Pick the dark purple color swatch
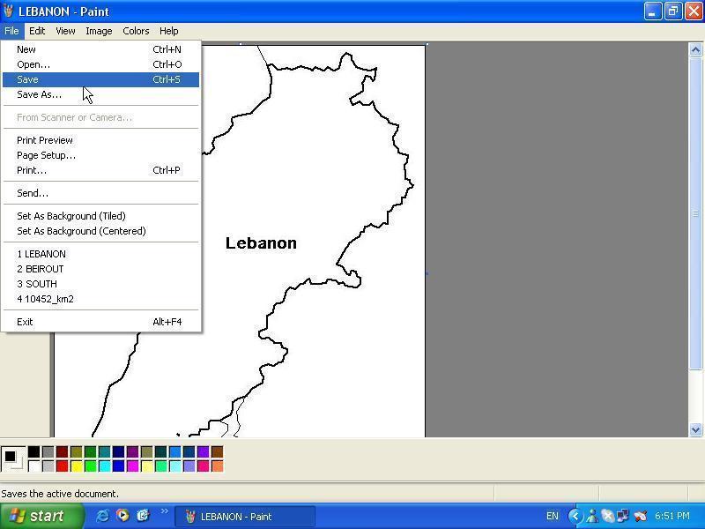 [x=133, y=451]
